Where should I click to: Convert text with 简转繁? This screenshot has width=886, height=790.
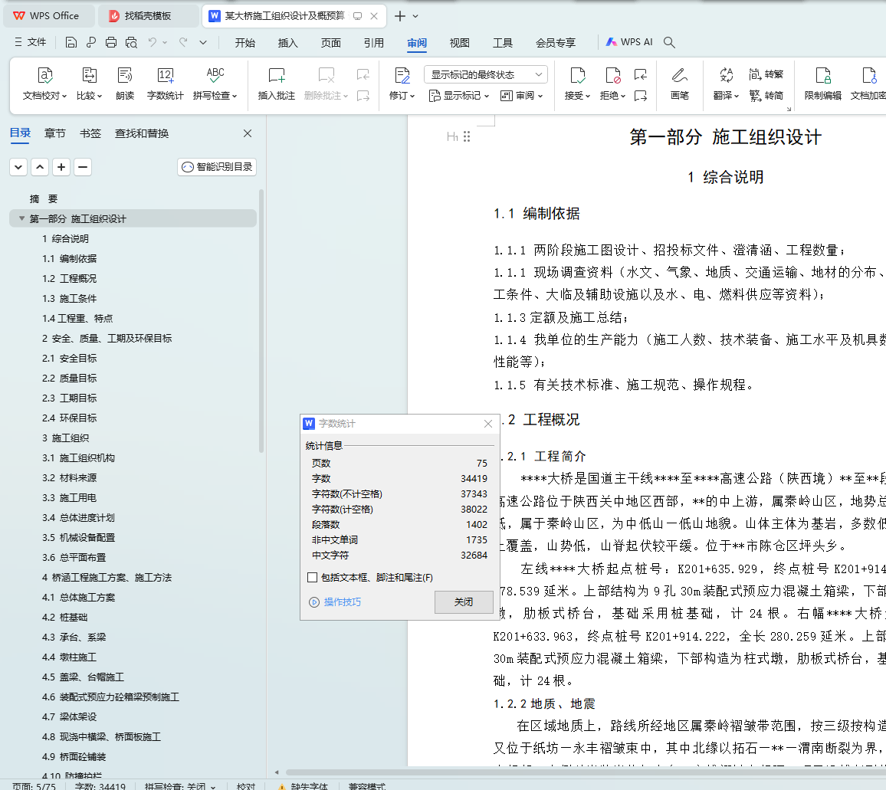point(766,74)
